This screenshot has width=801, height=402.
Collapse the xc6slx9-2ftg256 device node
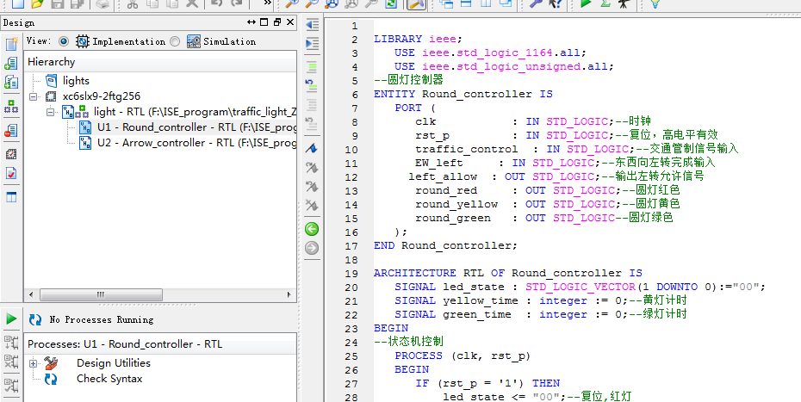(x=34, y=96)
